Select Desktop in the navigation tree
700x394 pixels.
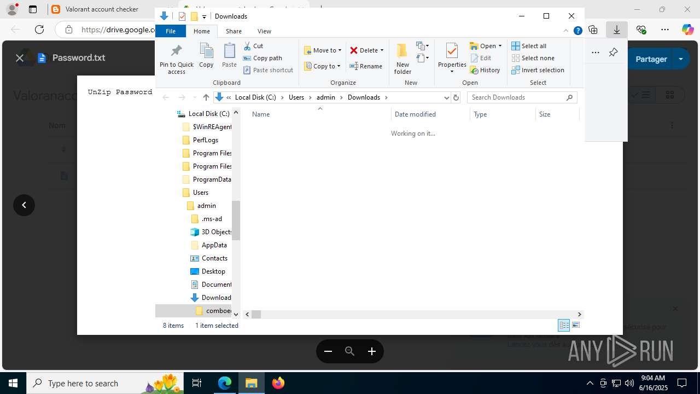pyautogui.click(x=213, y=271)
